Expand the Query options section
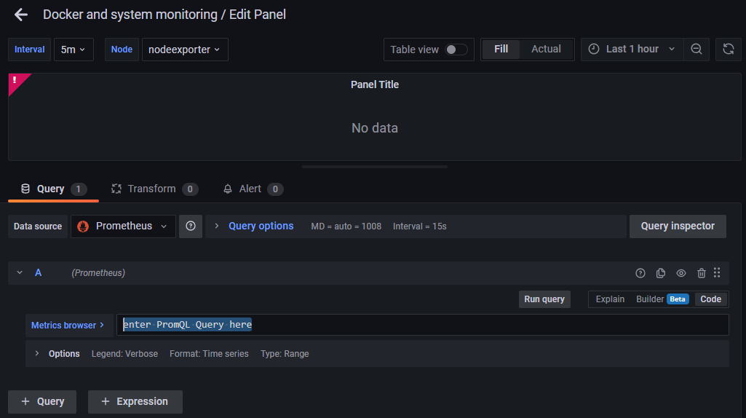Viewport: 746px width, 418px height. click(x=260, y=226)
